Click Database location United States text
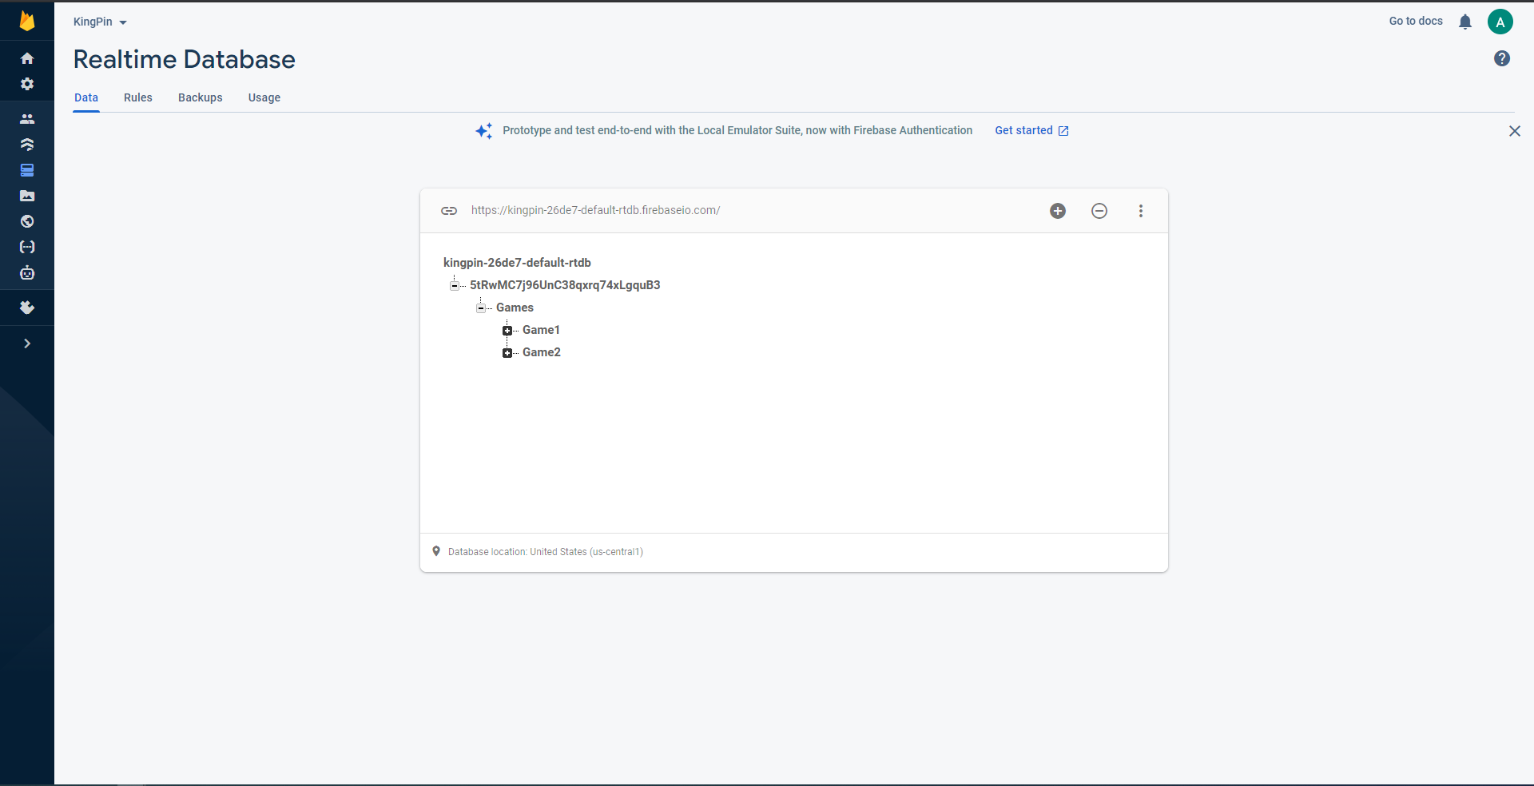 pyautogui.click(x=546, y=552)
